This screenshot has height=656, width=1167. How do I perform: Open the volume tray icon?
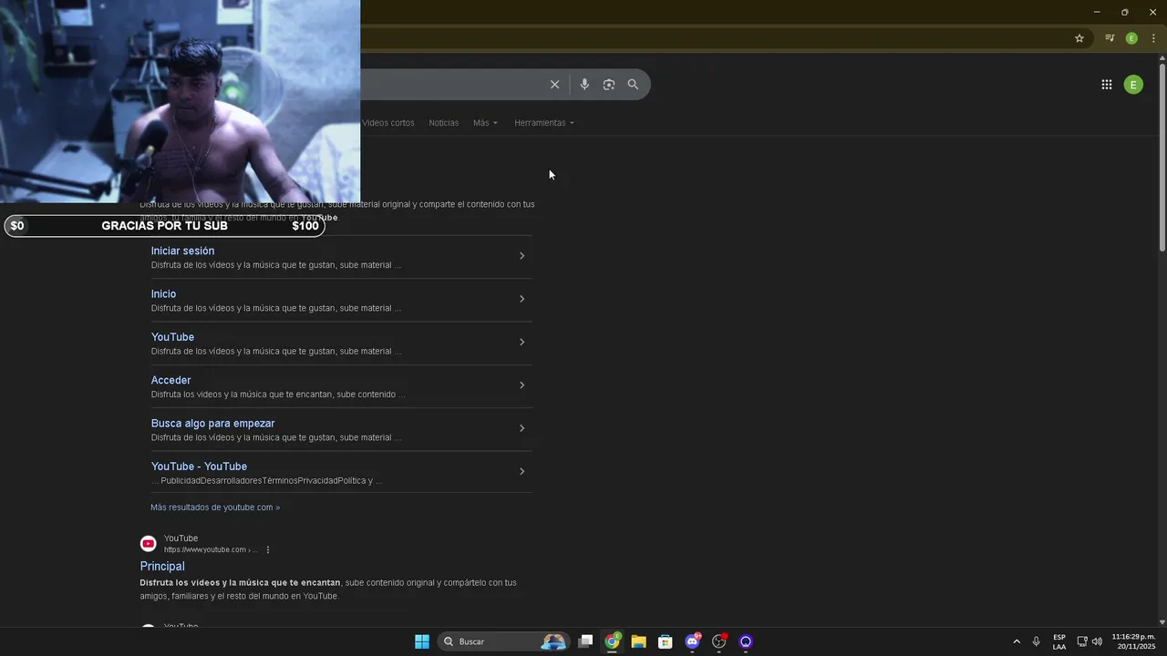(x=1097, y=641)
